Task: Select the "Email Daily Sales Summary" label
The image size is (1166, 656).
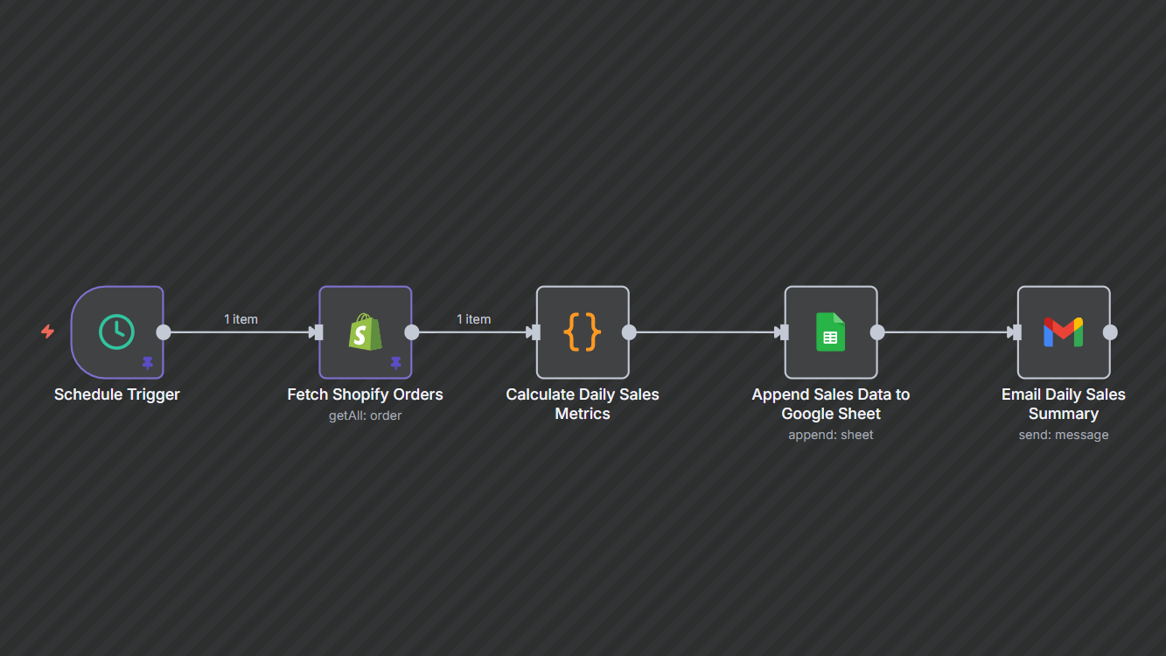Action: click(x=1063, y=404)
